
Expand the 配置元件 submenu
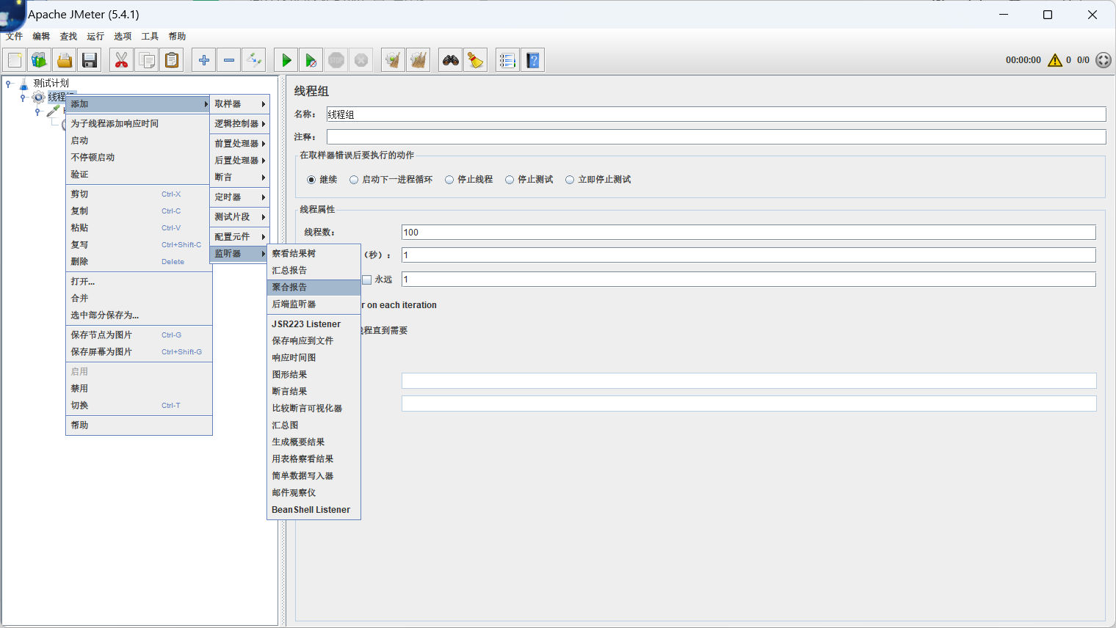(239, 237)
